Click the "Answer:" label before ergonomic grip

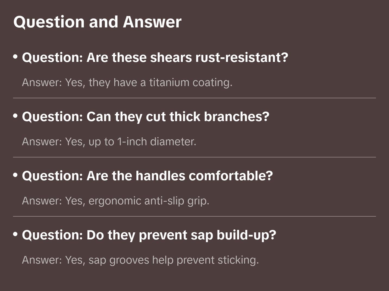click(42, 201)
